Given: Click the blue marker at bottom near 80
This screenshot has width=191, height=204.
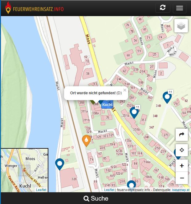Looking at the screenshot, I should 132,185.
